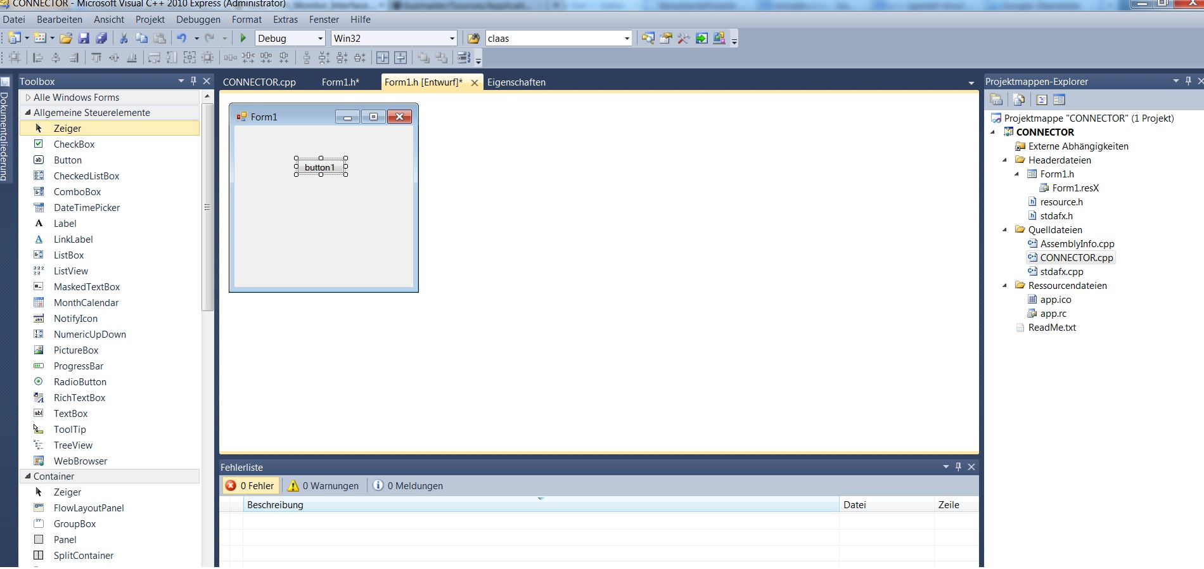Switch to the Form1.h* code tab

tap(340, 82)
